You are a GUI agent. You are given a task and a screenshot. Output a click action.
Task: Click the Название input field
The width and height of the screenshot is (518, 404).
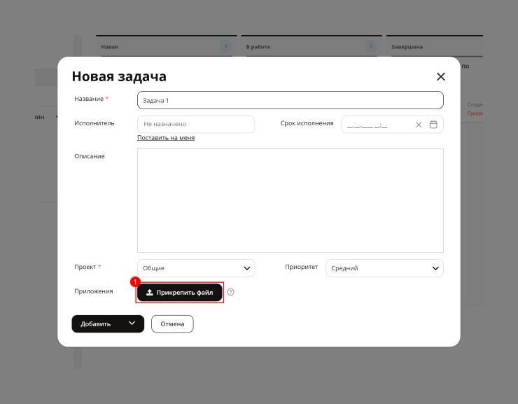coord(290,100)
